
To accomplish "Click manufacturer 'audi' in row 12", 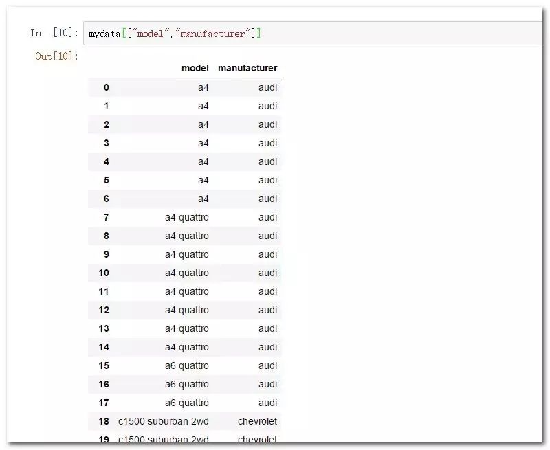I will click(267, 310).
